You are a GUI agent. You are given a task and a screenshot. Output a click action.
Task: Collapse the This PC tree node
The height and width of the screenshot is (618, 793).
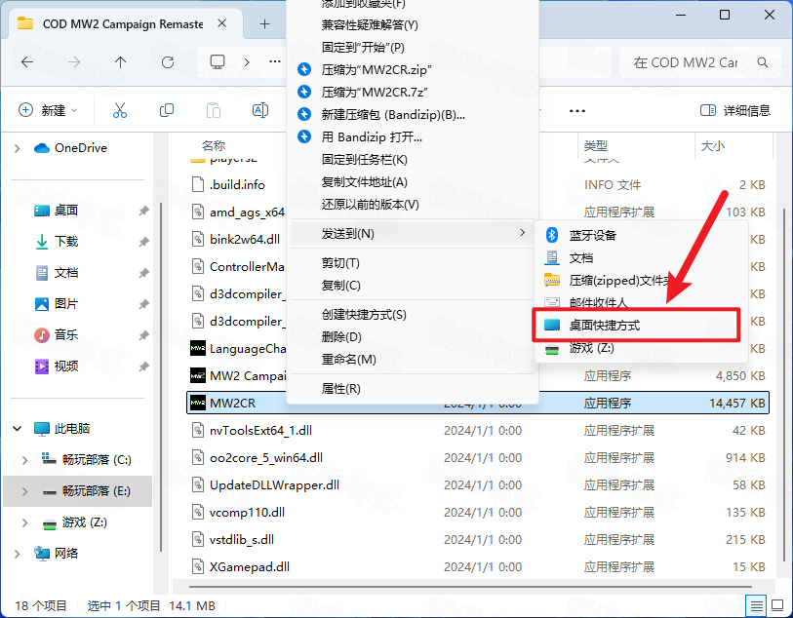[18, 429]
